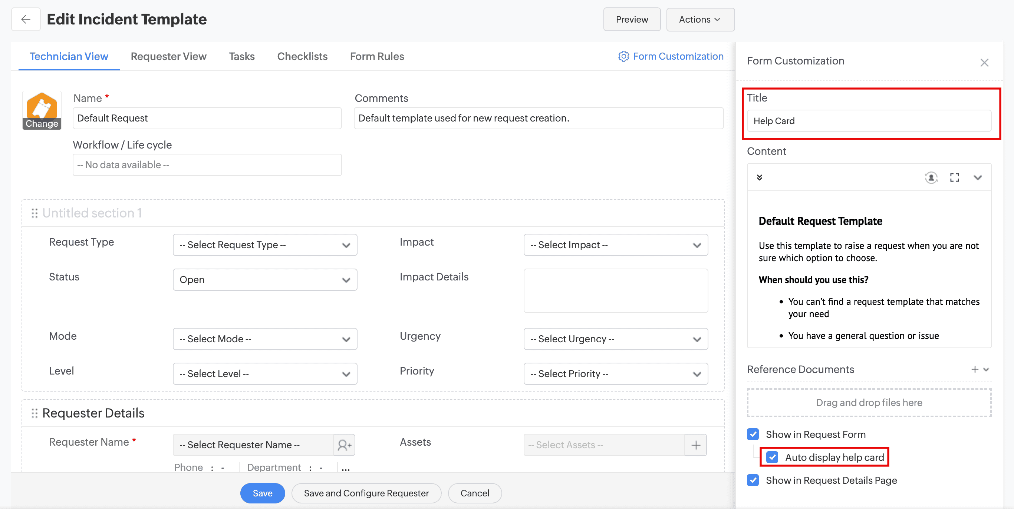Toggle Auto display help card checkbox
Viewport: 1014px width, 509px height.
(x=772, y=457)
